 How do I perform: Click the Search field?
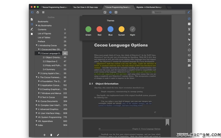point(169,12)
